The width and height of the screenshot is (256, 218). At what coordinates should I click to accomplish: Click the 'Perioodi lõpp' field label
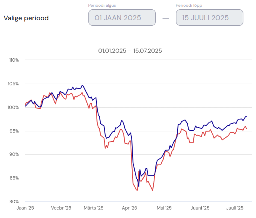[x=192, y=5]
